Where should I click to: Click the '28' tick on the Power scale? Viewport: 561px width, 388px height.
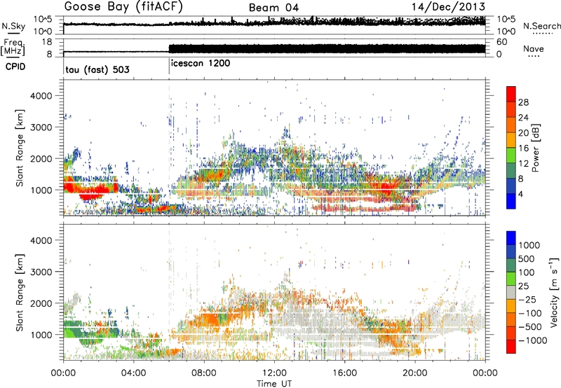[523, 102]
